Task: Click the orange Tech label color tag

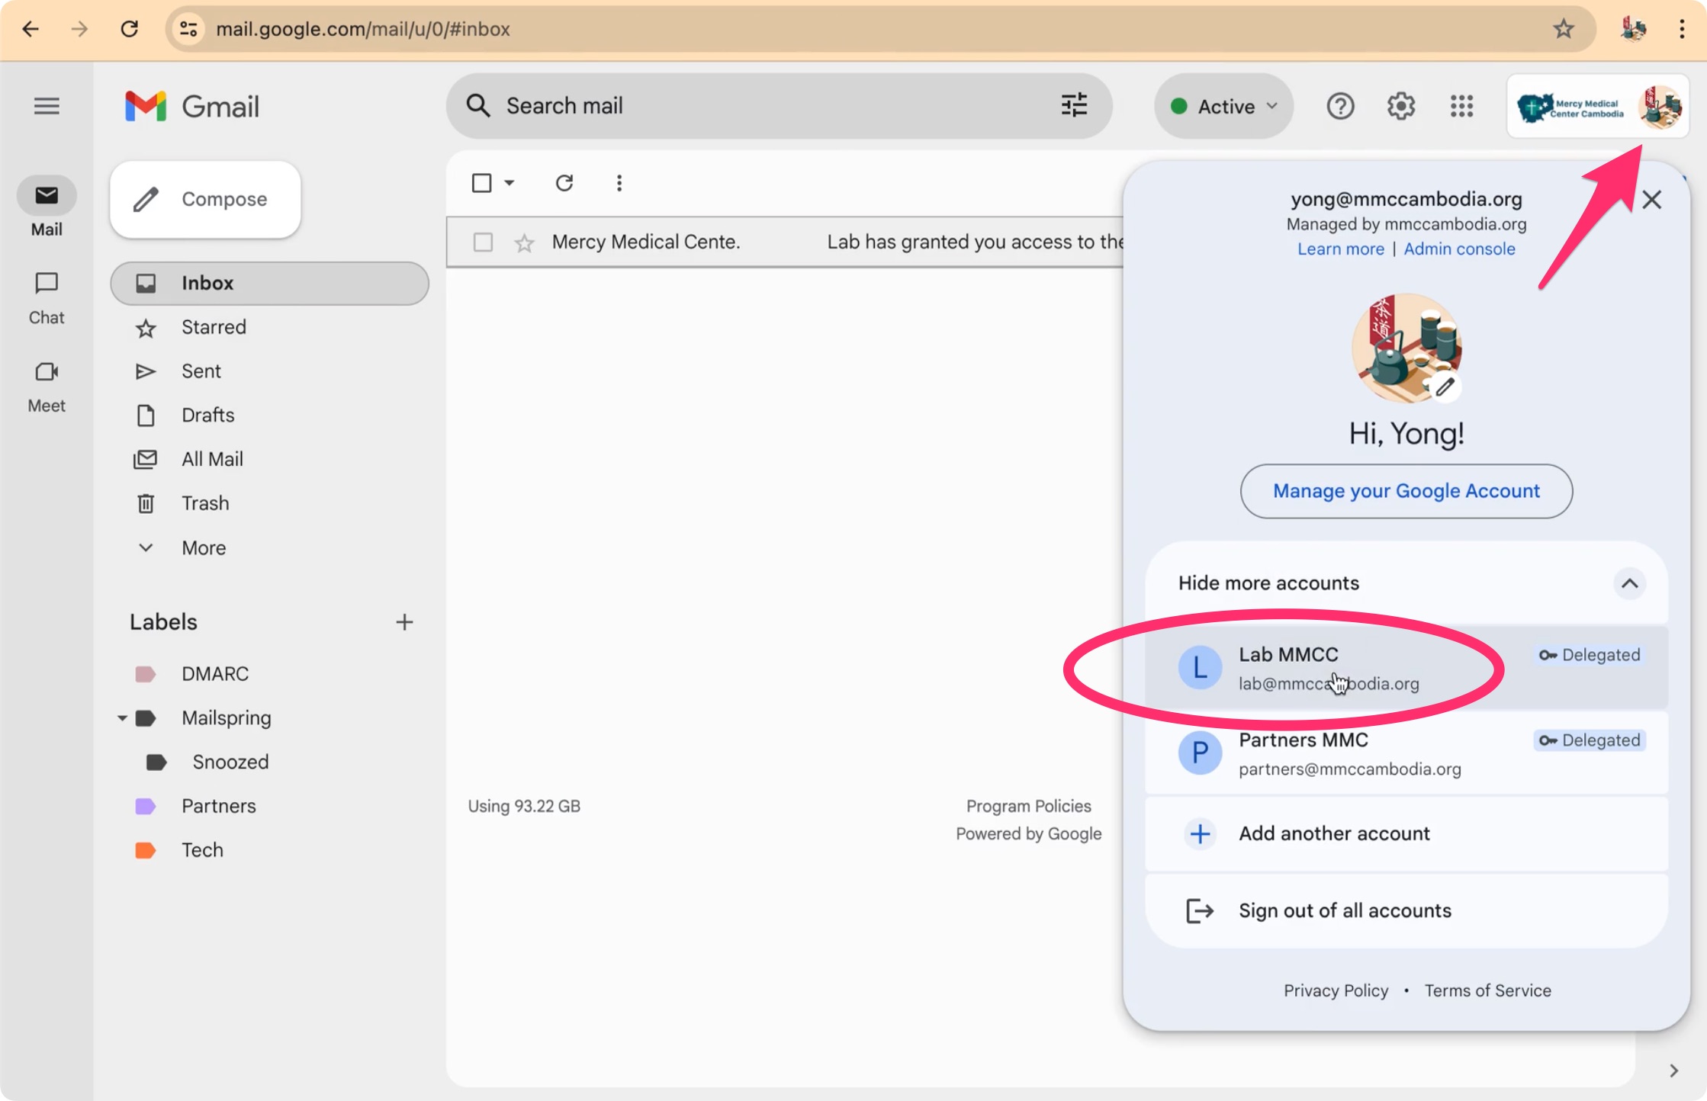Action: click(x=145, y=850)
